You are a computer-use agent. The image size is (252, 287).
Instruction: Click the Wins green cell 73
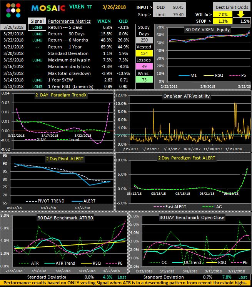[x=144, y=80]
